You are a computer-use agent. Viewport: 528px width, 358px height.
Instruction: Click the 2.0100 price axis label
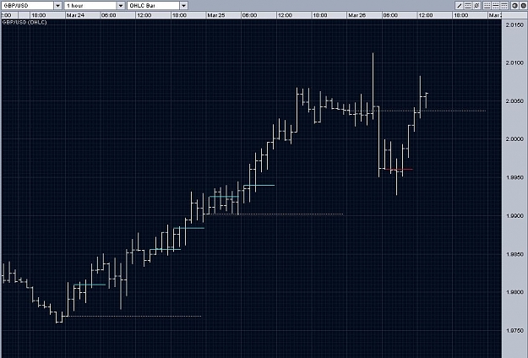[x=514, y=63]
